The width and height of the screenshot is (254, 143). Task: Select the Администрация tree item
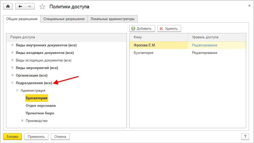tap(33, 90)
